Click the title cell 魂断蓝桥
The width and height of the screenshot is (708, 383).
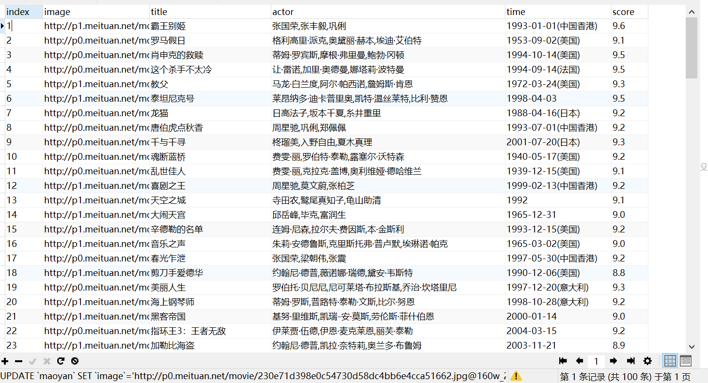[x=210, y=157]
